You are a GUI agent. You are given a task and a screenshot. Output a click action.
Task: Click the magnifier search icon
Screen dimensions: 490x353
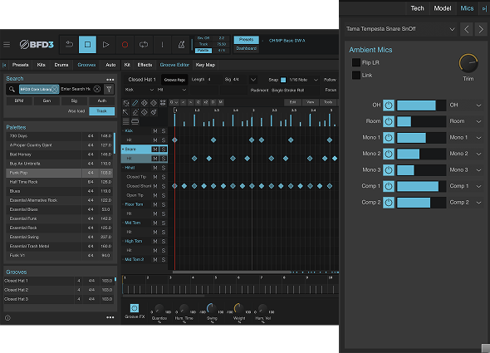(12, 90)
